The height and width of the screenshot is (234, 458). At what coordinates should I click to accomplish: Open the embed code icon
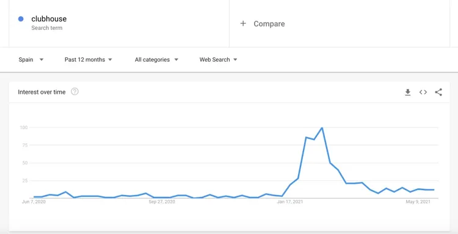pyautogui.click(x=423, y=93)
